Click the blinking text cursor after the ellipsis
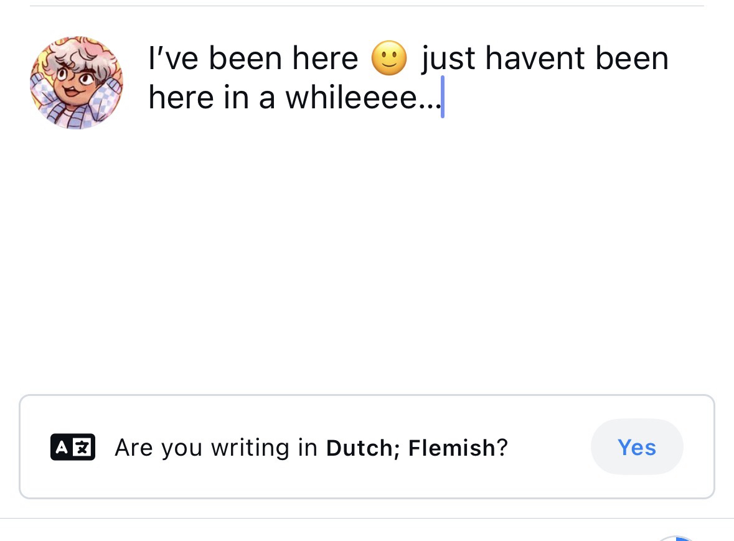This screenshot has width=734, height=541. (443, 98)
